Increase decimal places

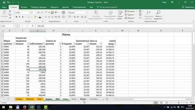pyautogui.click(x=82, y=17)
